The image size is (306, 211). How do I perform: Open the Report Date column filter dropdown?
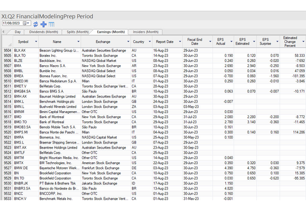[x=180, y=42]
